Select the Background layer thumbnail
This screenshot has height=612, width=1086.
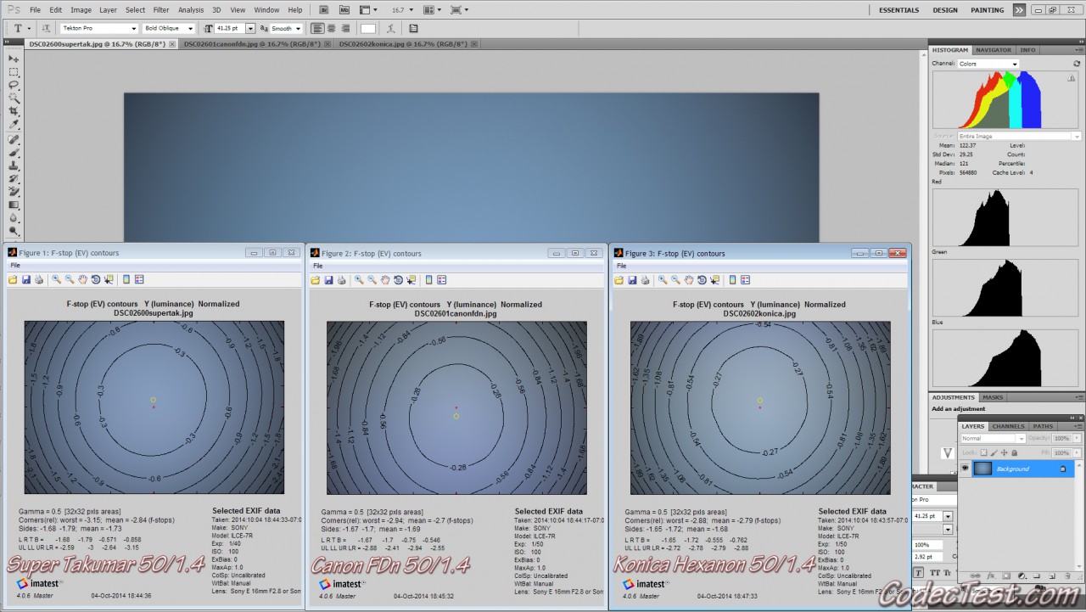(x=982, y=469)
